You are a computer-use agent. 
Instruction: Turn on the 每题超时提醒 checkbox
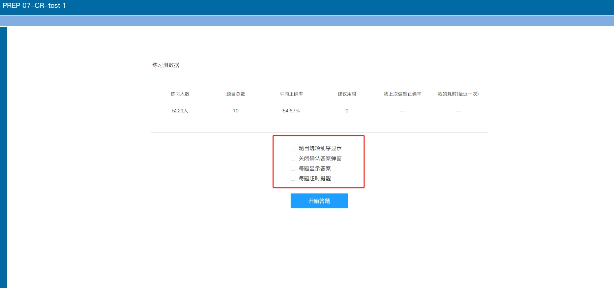pyautogui.click(x=293, y=178)
